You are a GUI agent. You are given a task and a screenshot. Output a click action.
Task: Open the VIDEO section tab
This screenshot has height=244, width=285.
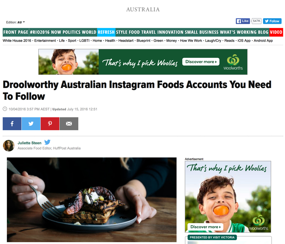[x=276, y=32]
